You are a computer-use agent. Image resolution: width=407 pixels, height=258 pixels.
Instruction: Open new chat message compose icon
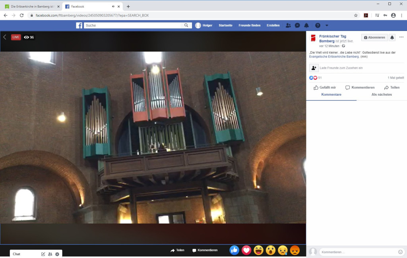point(43,254)
